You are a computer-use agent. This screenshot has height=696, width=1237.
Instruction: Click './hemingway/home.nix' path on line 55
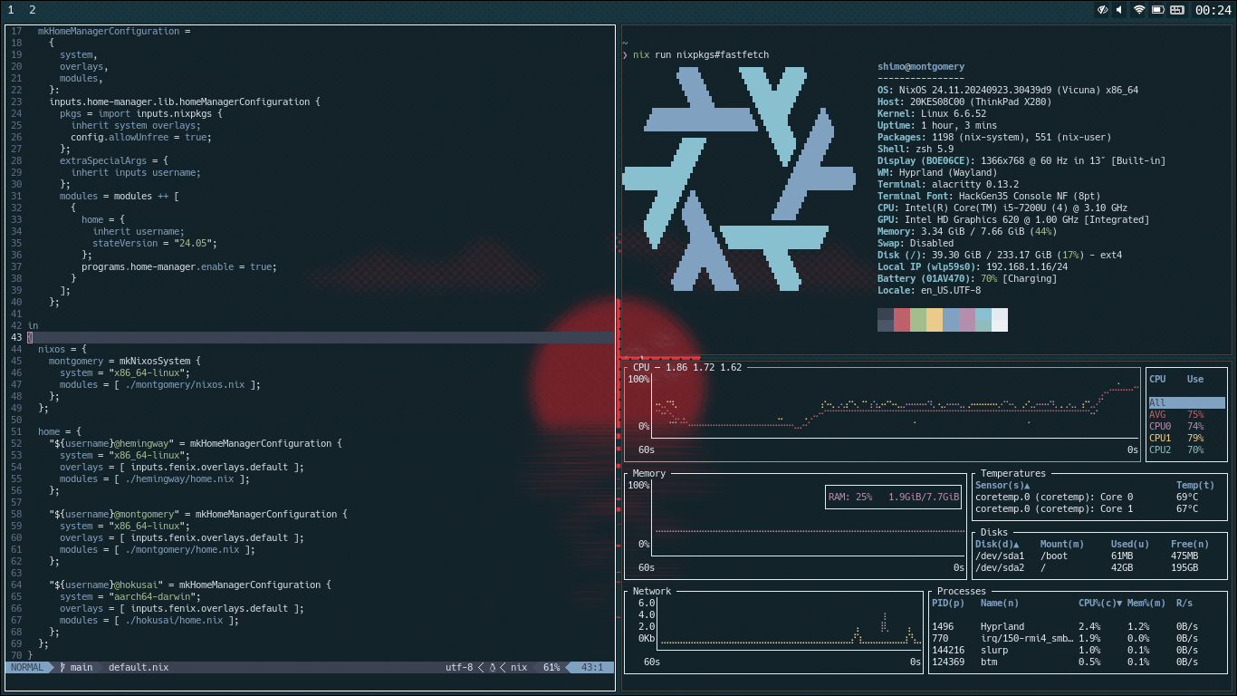click(179, 478)
